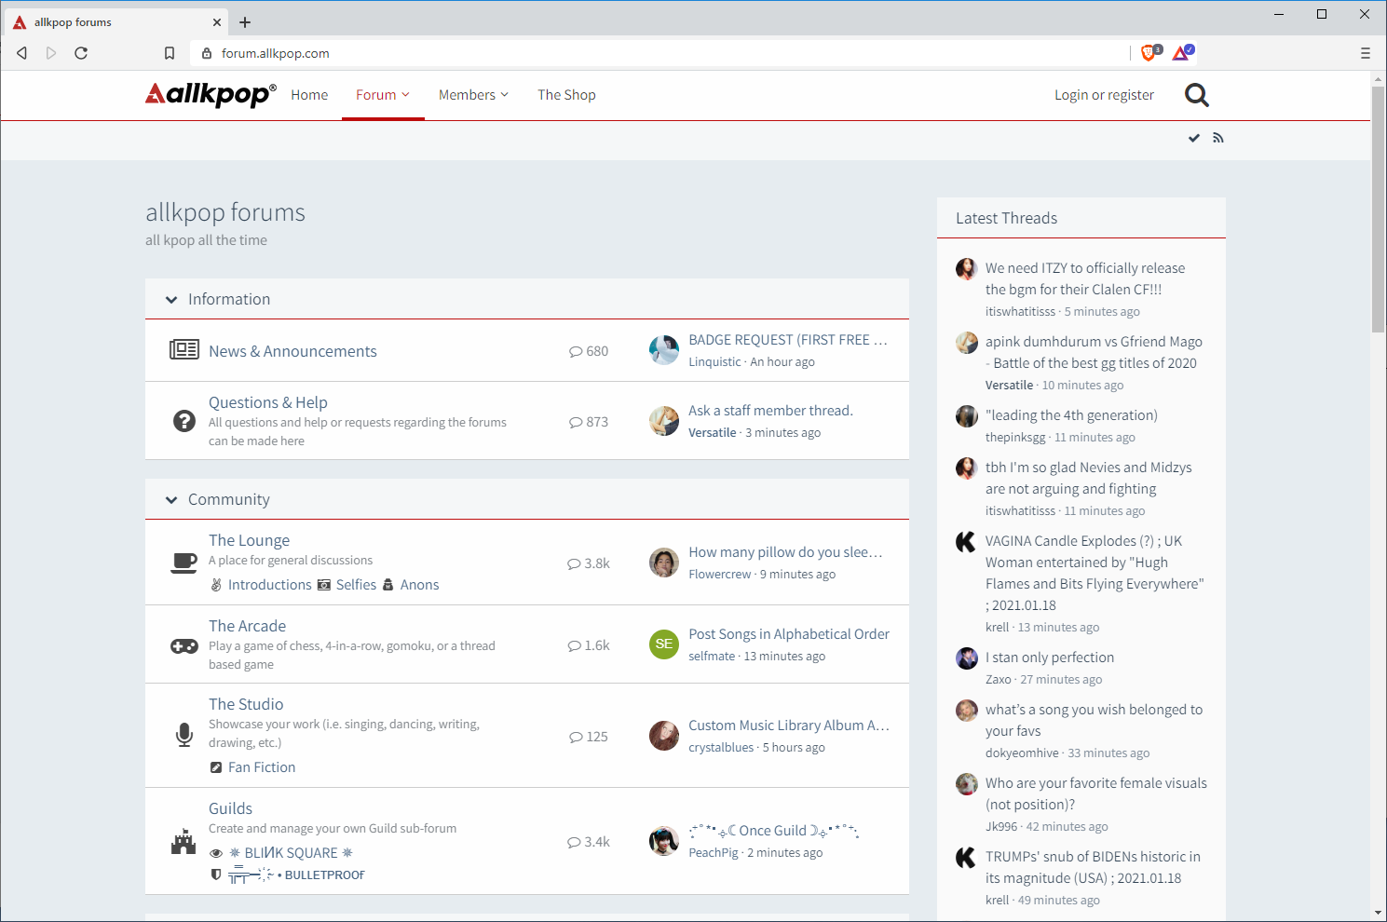Click The Studio microphone icon
Viewport: 1387px width, 922px height.
tap(184, 735)
